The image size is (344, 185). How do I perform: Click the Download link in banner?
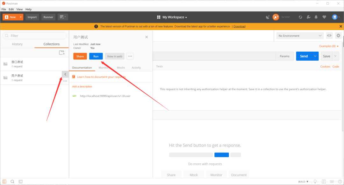click(239, 26)
